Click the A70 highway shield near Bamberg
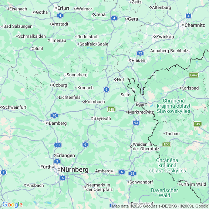209x209 pixels. pos(54,115)
